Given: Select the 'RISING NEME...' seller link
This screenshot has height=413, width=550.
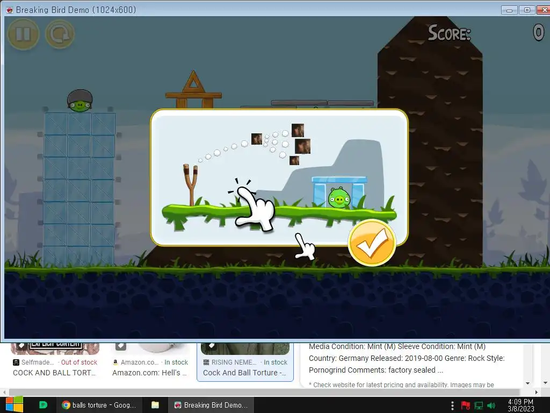Looking at the screenshot, I should [234, 362].
